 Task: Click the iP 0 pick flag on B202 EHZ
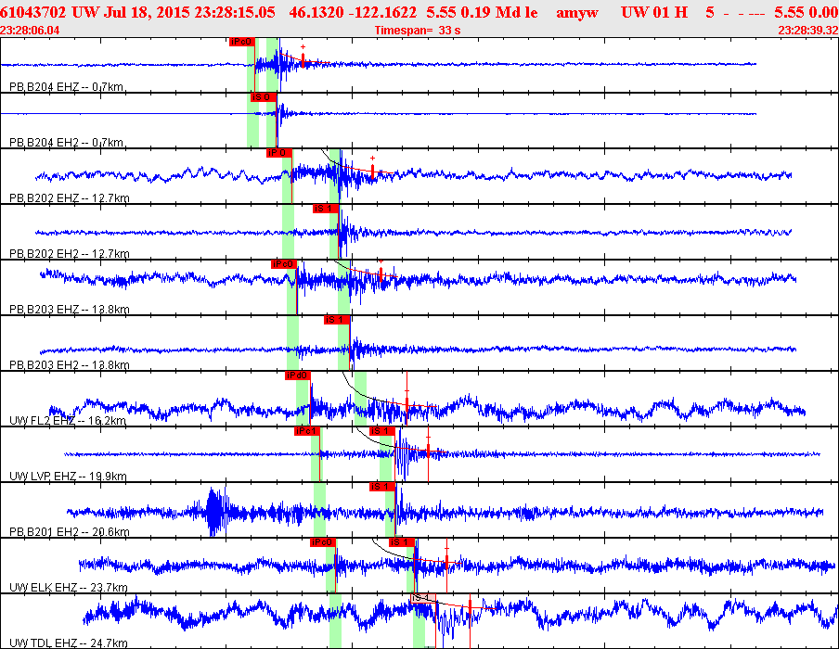[278, 153]
